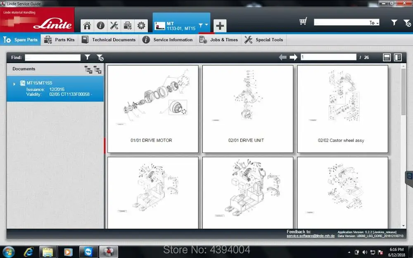Open the filter dropdown on MT tab
Screen dimensions: 413x258
click(x=203, y=25)
